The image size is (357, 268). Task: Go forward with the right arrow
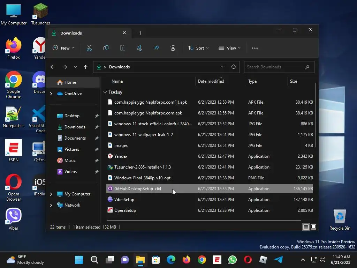click(x=64, y=67)
